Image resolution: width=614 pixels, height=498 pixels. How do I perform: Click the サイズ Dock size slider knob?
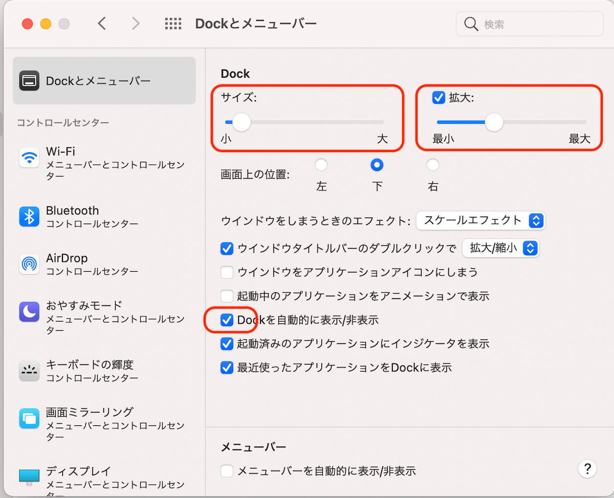pyautogui.click(x=241, y=122)
